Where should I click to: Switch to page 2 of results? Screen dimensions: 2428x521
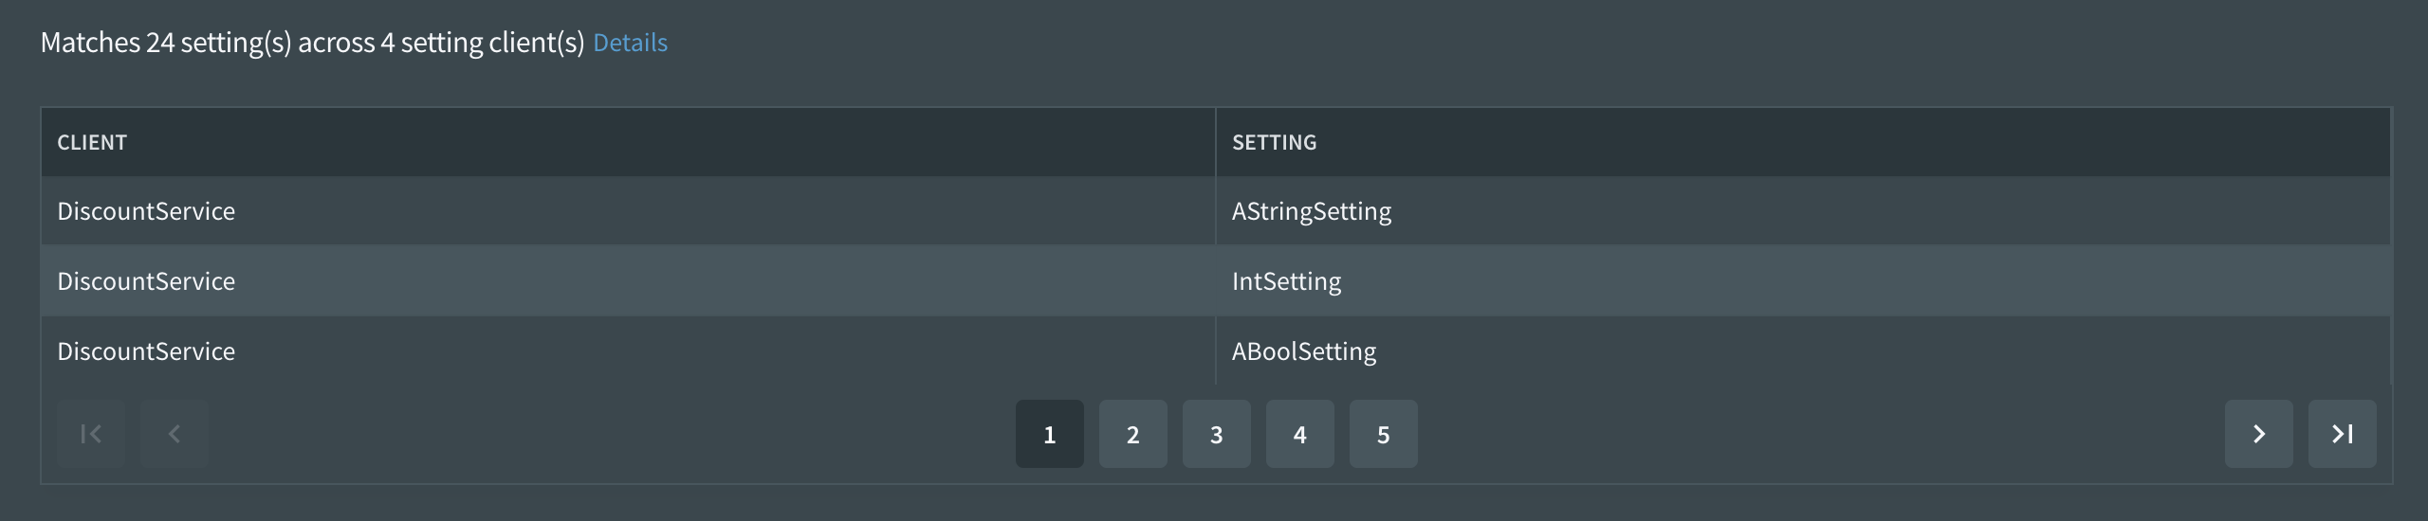coord(1132,434)
